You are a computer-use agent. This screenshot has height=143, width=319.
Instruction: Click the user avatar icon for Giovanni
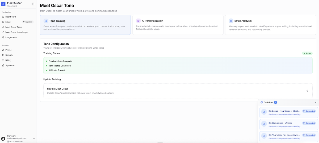3,138
